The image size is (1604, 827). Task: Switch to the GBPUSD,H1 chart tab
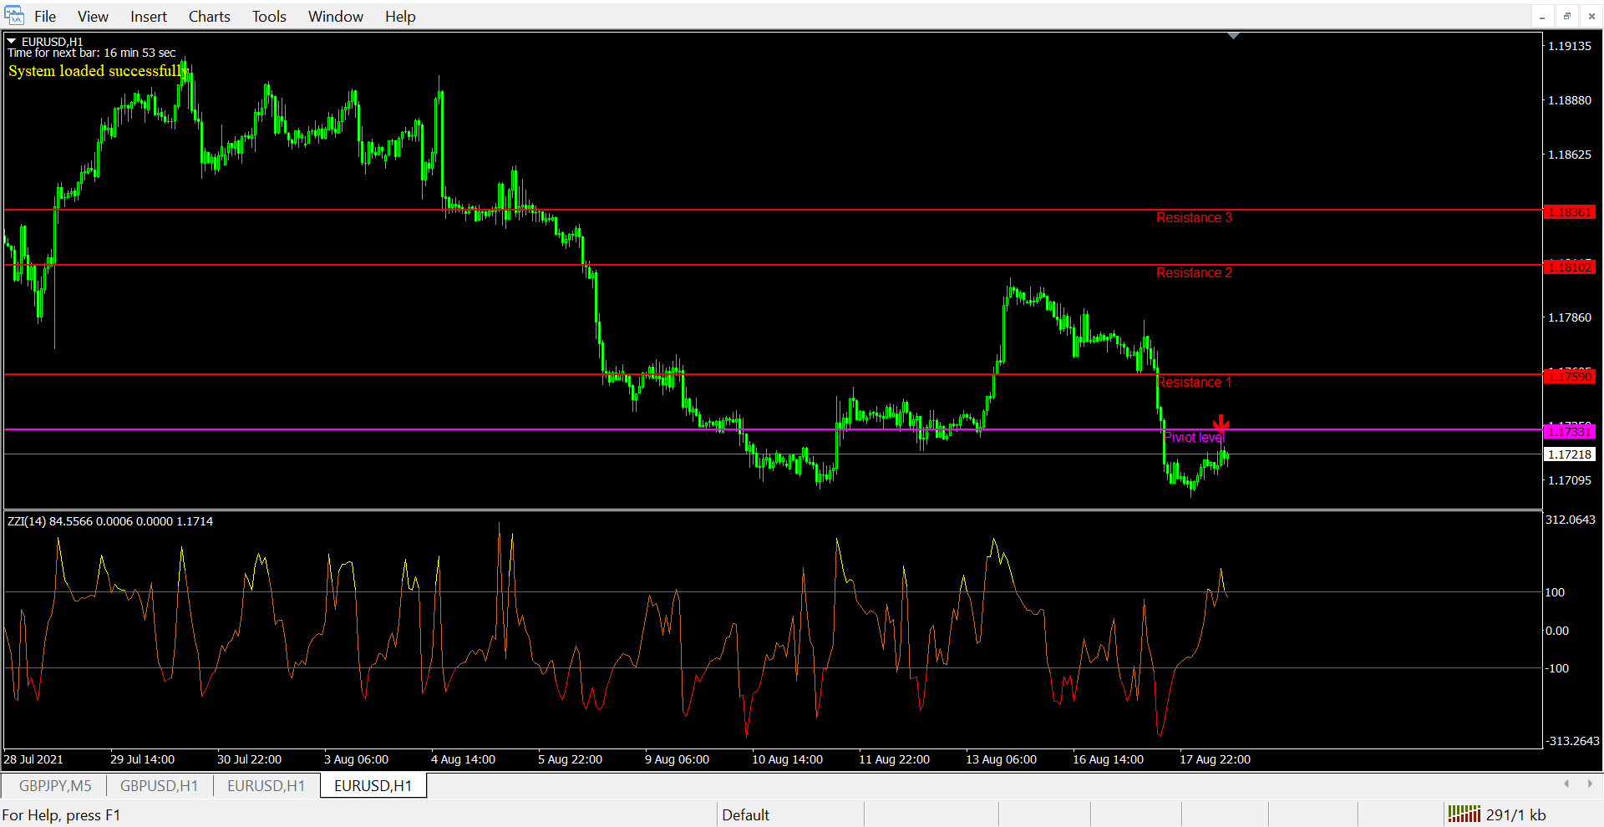point(159,785)
